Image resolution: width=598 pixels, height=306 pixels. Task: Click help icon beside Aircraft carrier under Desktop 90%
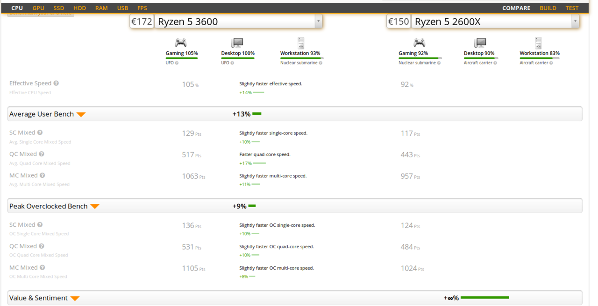(496, 63)
